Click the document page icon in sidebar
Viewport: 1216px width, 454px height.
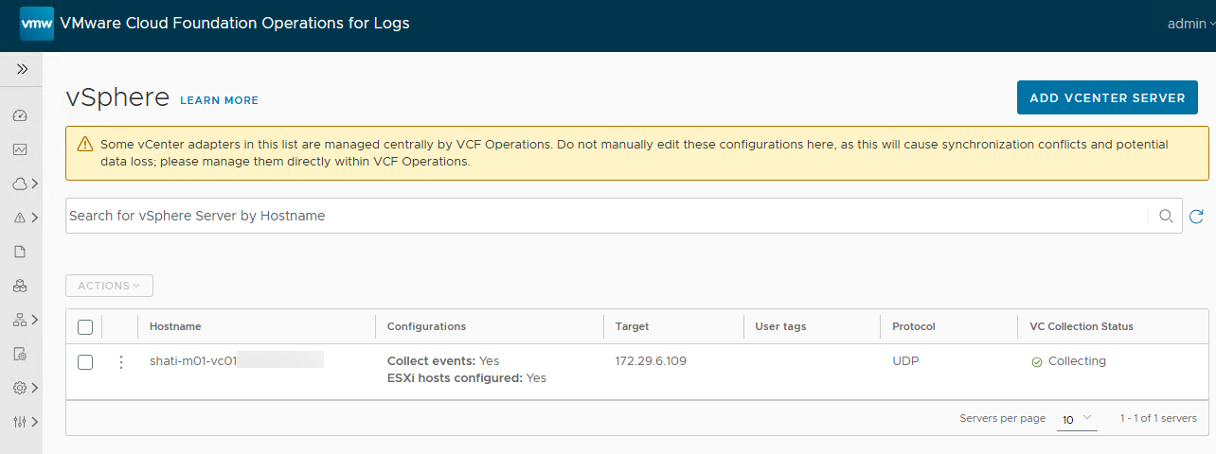tap(20, 252)
